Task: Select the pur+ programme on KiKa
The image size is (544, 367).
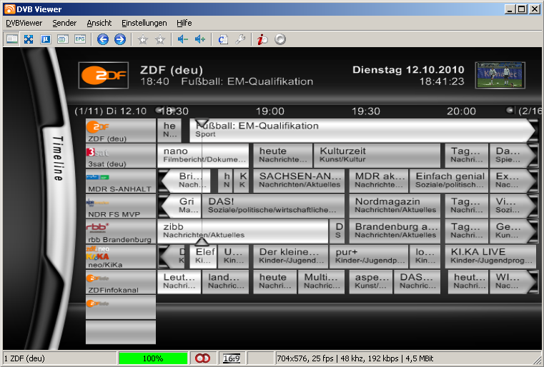Action: (369, 256)
